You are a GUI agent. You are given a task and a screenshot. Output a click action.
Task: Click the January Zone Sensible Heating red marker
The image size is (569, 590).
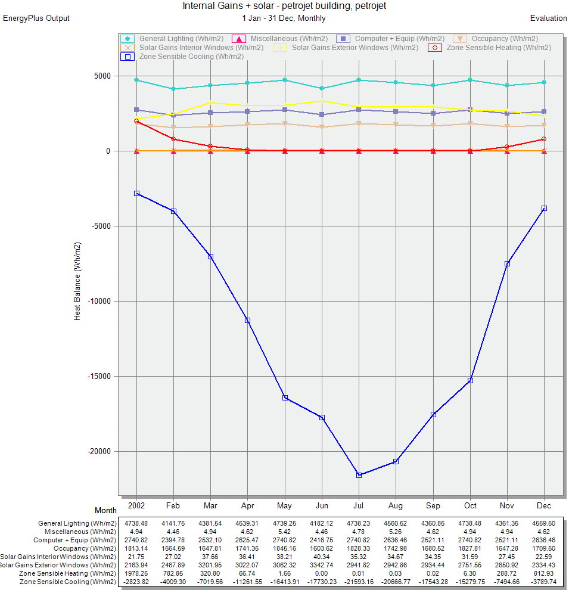[x=136, y=121]
